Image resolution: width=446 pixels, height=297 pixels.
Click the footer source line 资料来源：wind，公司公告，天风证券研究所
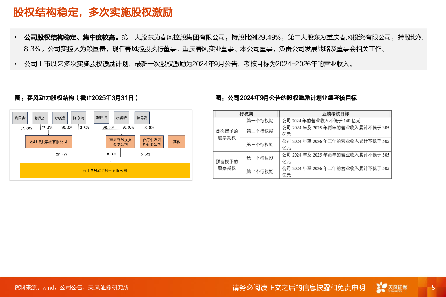pos(72,288)
